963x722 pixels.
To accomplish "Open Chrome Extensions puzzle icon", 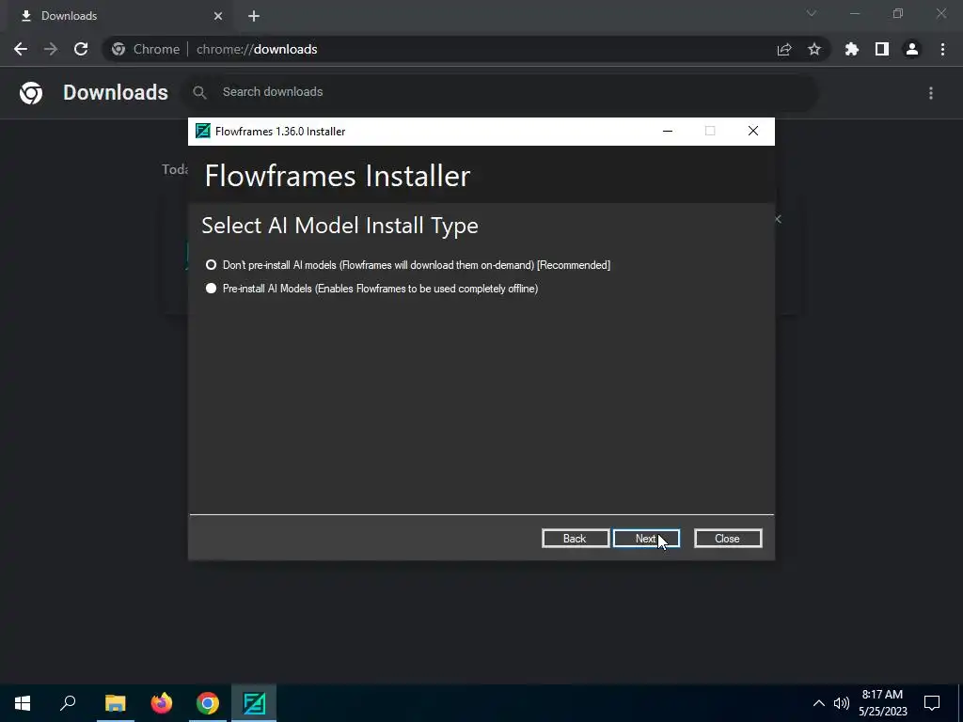I will (852, 49).
